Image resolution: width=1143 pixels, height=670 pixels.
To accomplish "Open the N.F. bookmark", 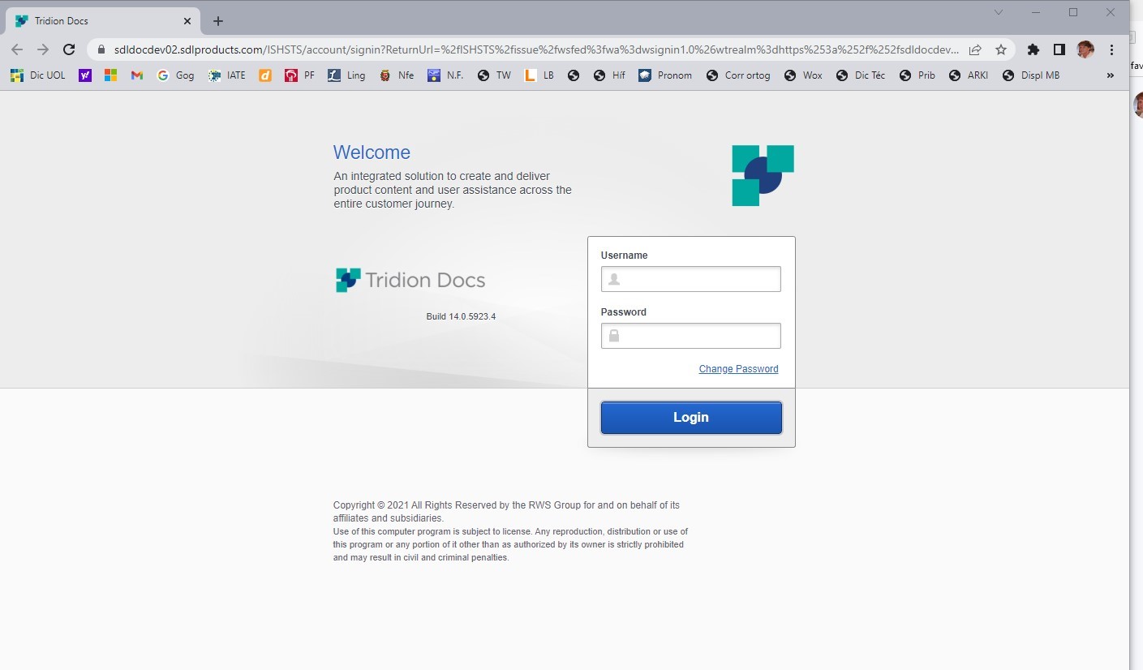I will 446,75.
